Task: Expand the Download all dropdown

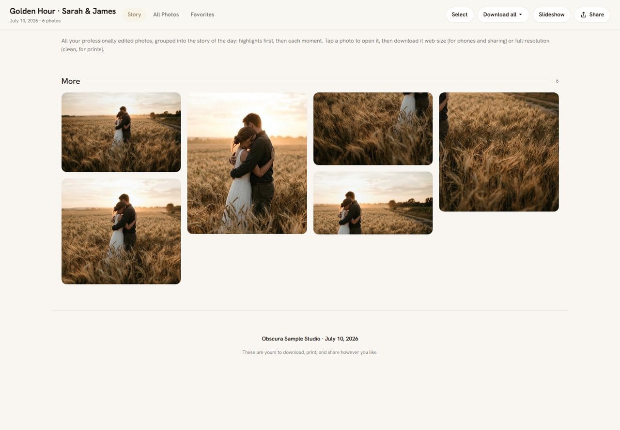Action: pyautogui.click(x=503, y=15)
